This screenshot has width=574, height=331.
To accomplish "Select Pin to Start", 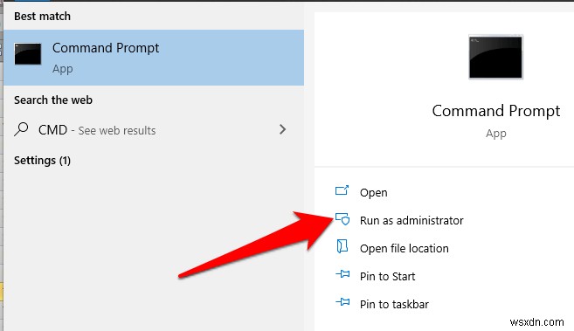I will click(387, 277).
